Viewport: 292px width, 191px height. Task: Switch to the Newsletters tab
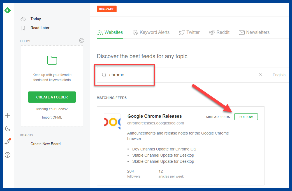click(x=254, y=32)
